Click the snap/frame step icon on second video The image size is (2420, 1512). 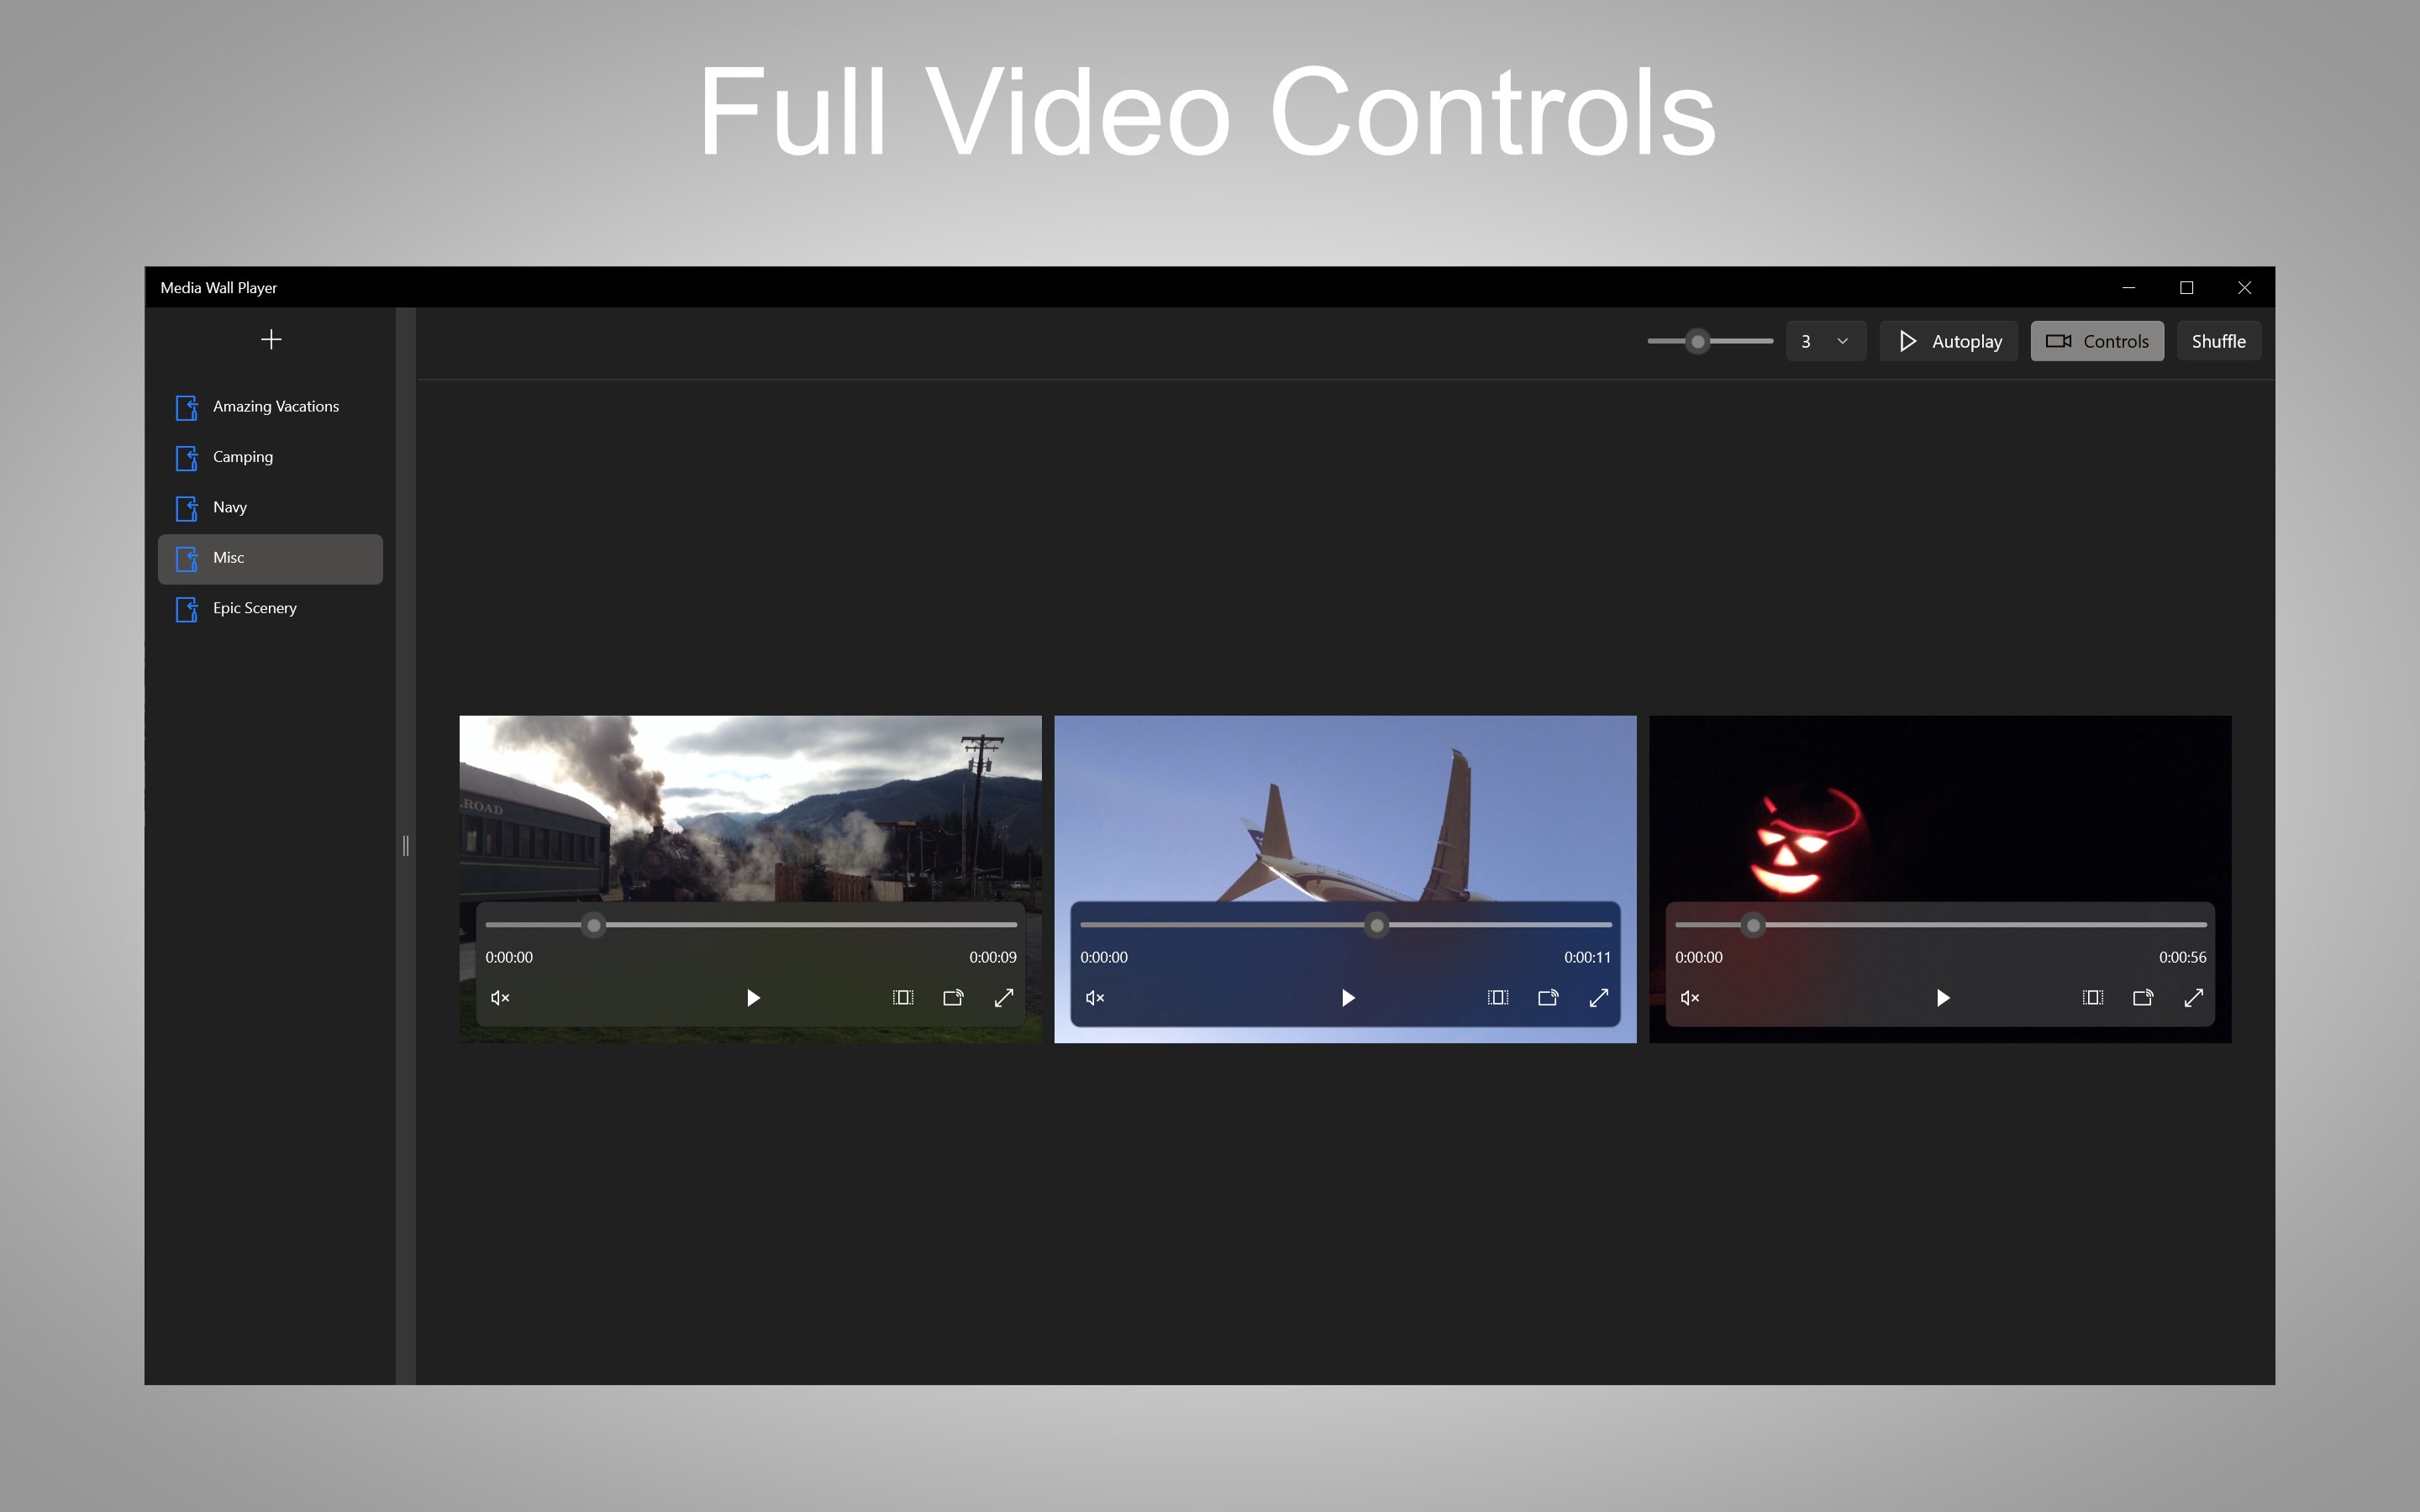[x=1493, y=996]
